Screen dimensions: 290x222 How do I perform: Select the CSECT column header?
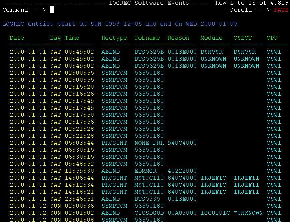click(x=243, y=38)
